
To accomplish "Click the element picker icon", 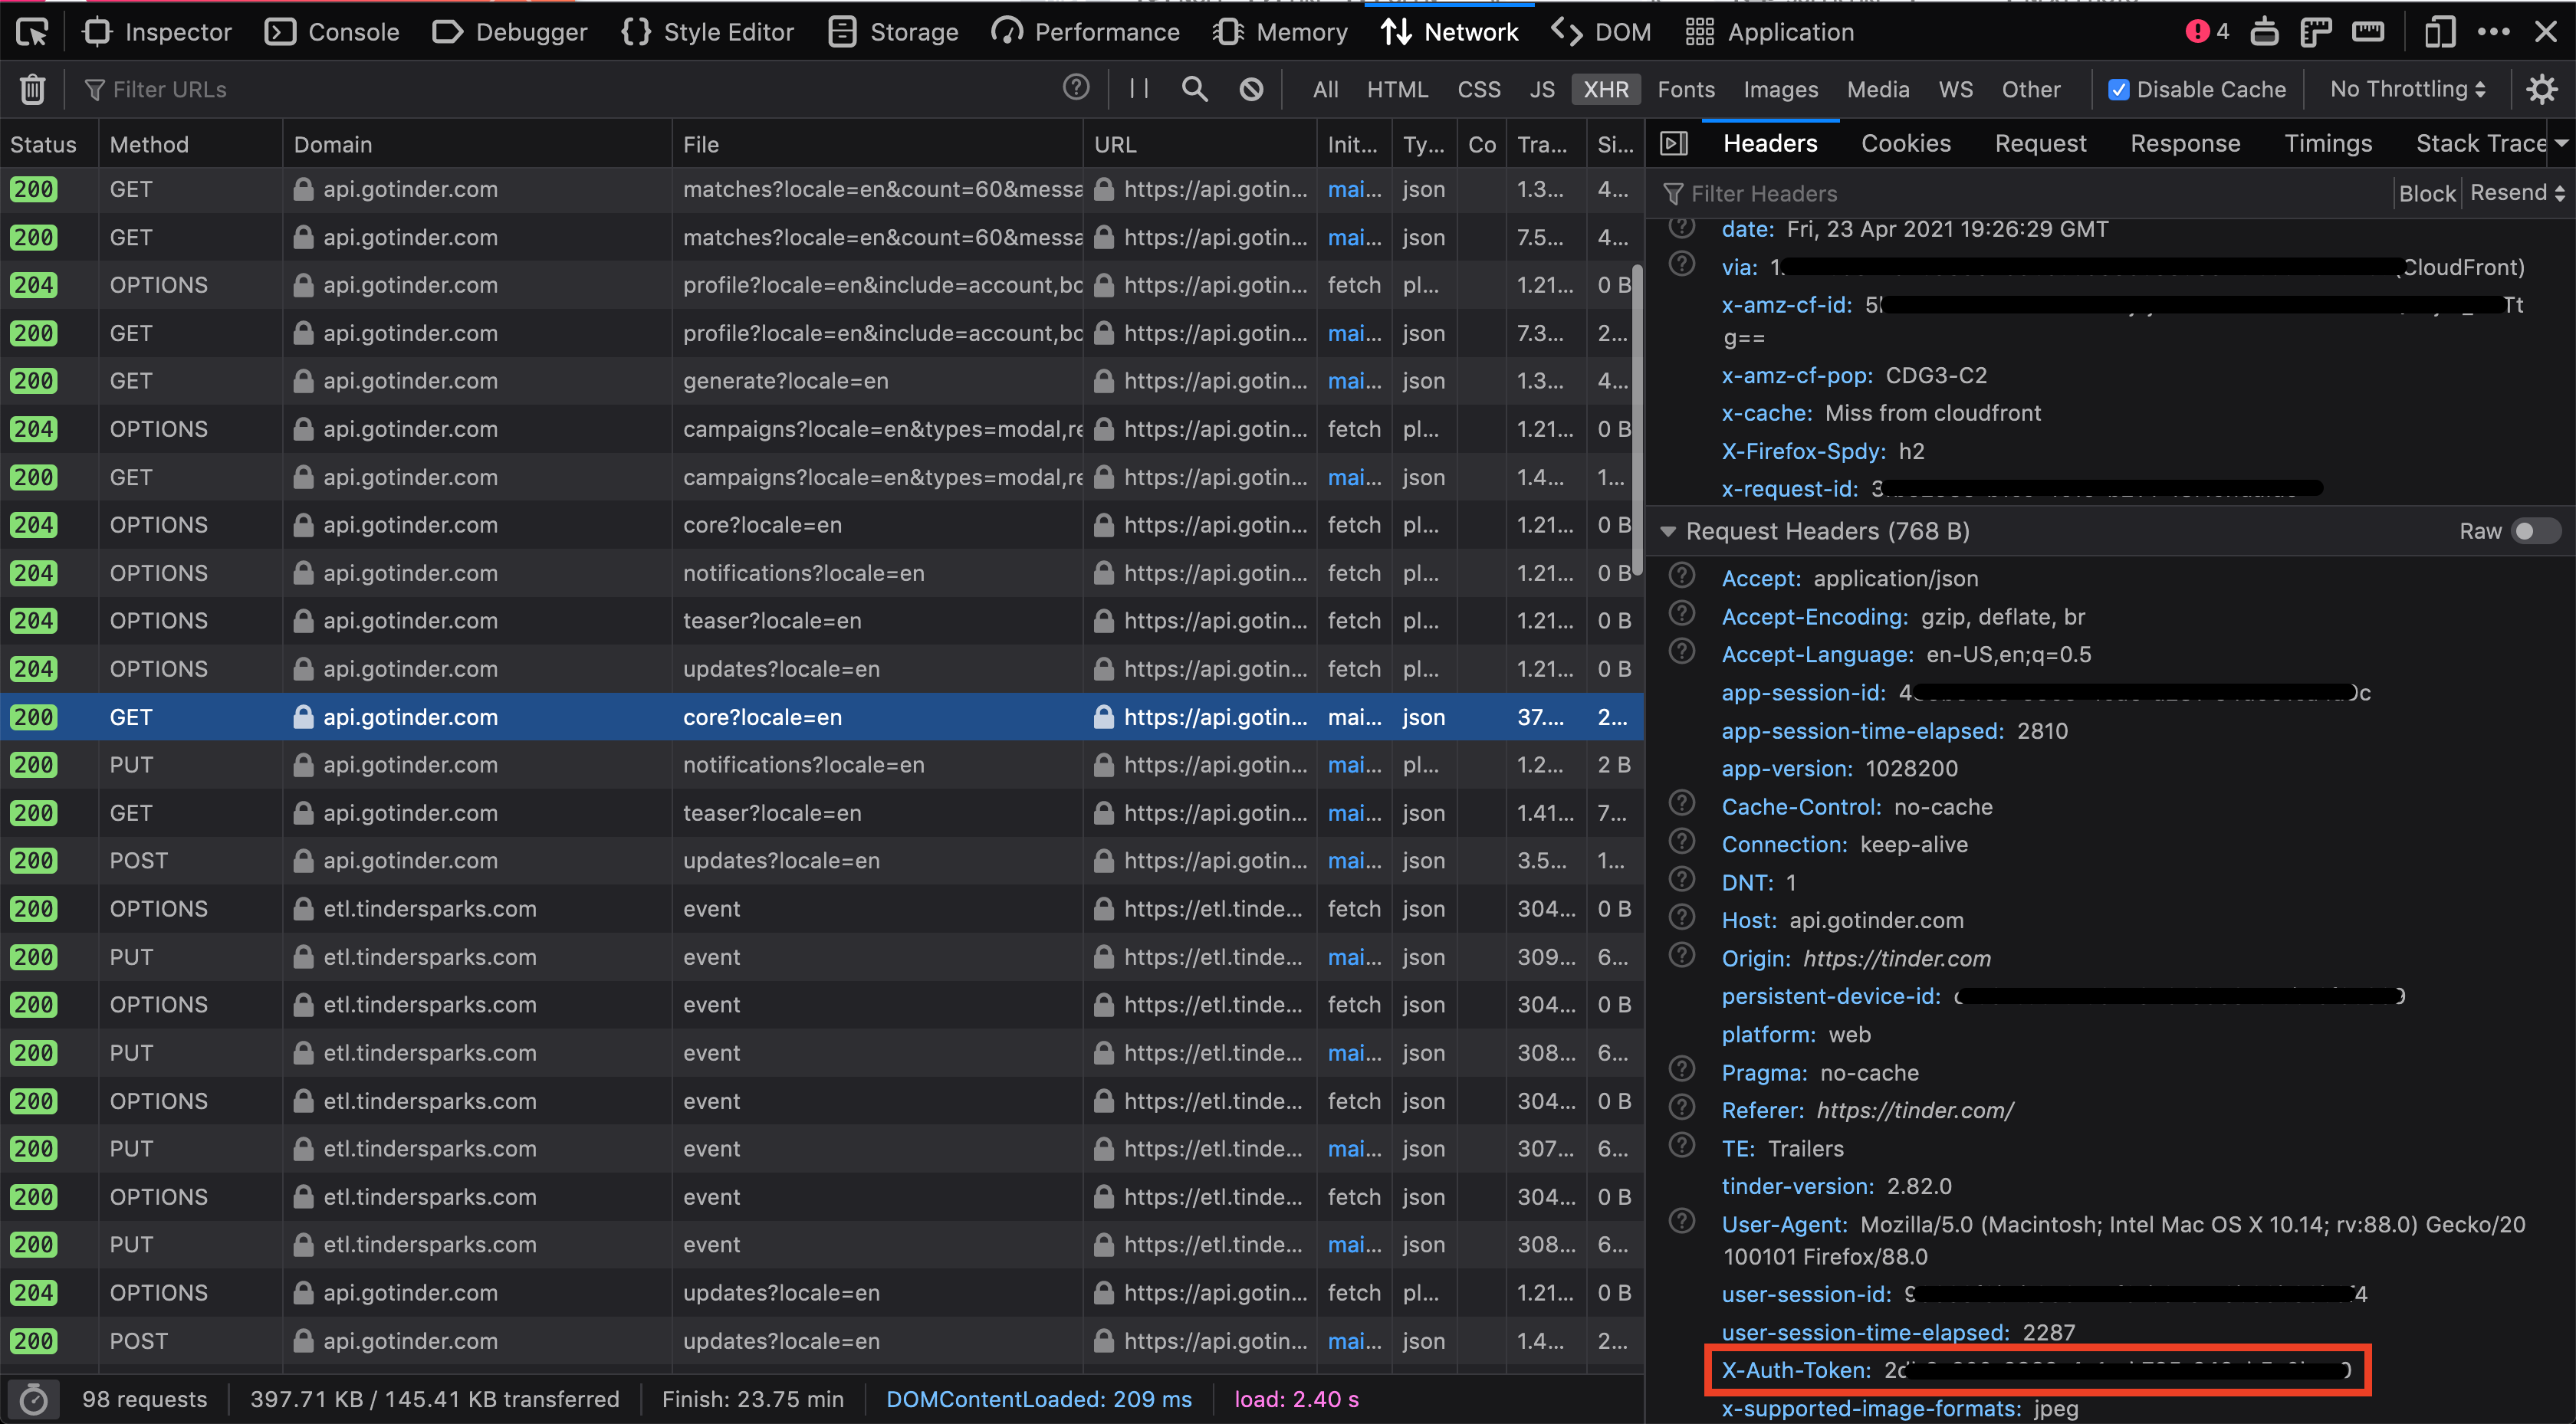I will tap(32, 32).
